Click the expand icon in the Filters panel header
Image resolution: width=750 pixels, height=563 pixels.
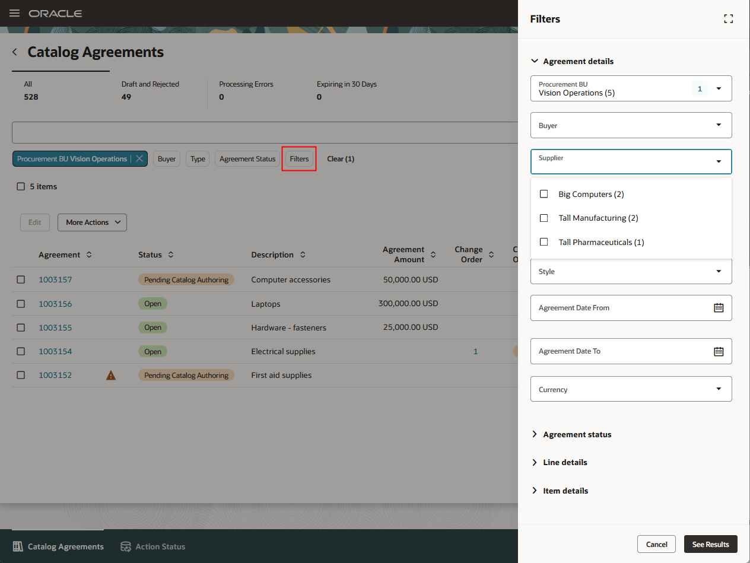[x=729, y=18]
